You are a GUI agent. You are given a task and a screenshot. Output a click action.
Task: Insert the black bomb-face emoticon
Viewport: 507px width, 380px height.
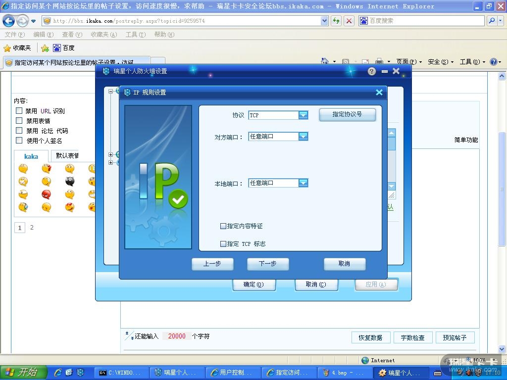(x=69, y=181)
